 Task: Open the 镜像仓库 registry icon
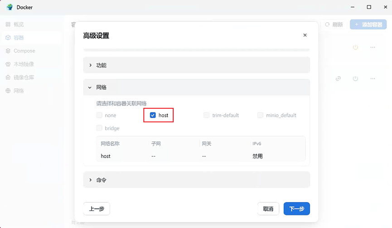(x=8, y=77)
